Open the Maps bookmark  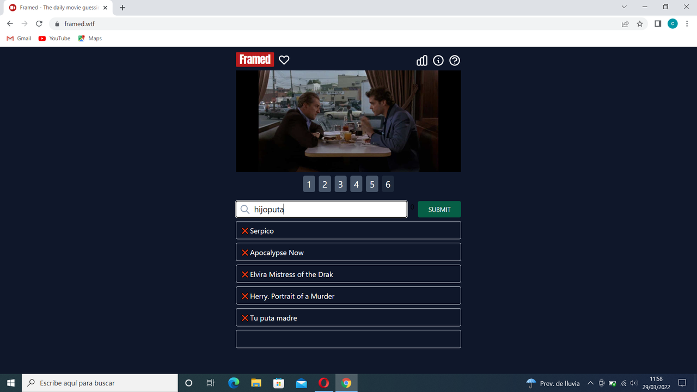coord(90,39)
